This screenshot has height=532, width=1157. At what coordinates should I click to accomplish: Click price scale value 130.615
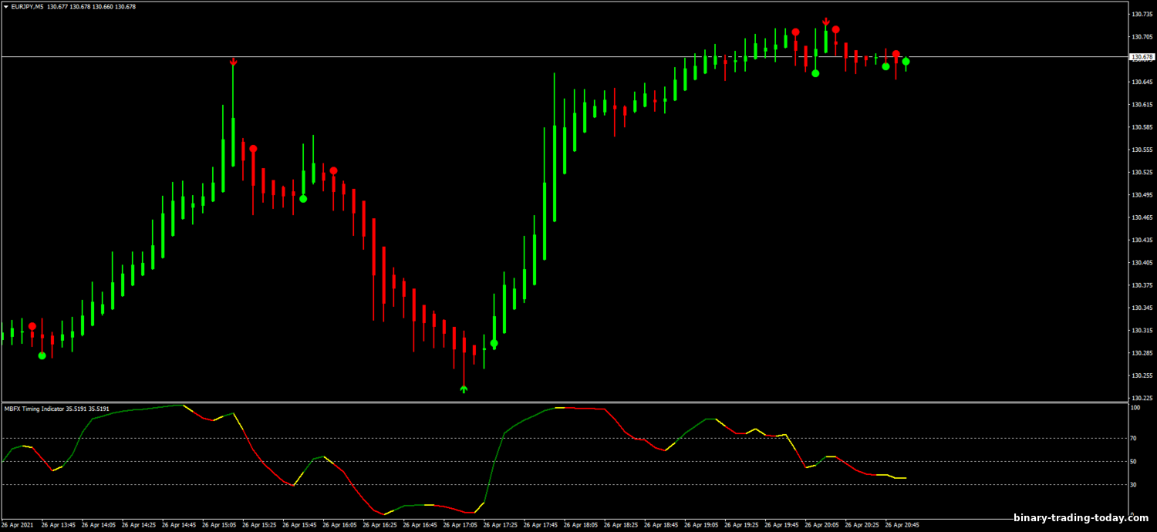1142,104
